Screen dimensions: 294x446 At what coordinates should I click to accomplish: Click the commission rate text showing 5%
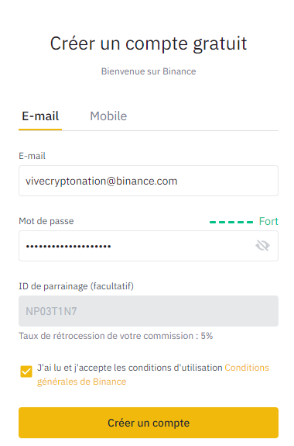click(x=116, y=336)
